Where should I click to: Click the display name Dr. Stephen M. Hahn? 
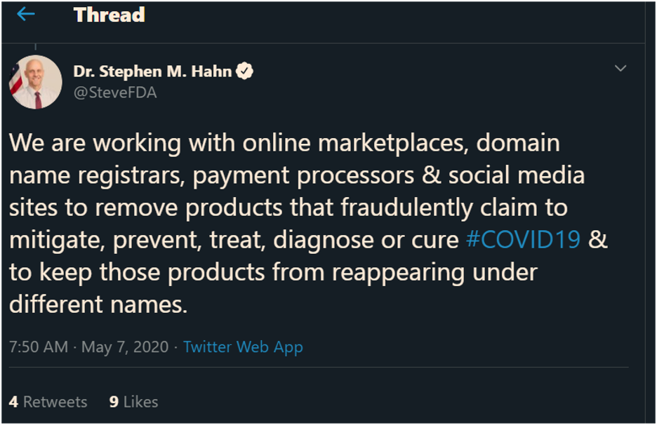(152, 72)
